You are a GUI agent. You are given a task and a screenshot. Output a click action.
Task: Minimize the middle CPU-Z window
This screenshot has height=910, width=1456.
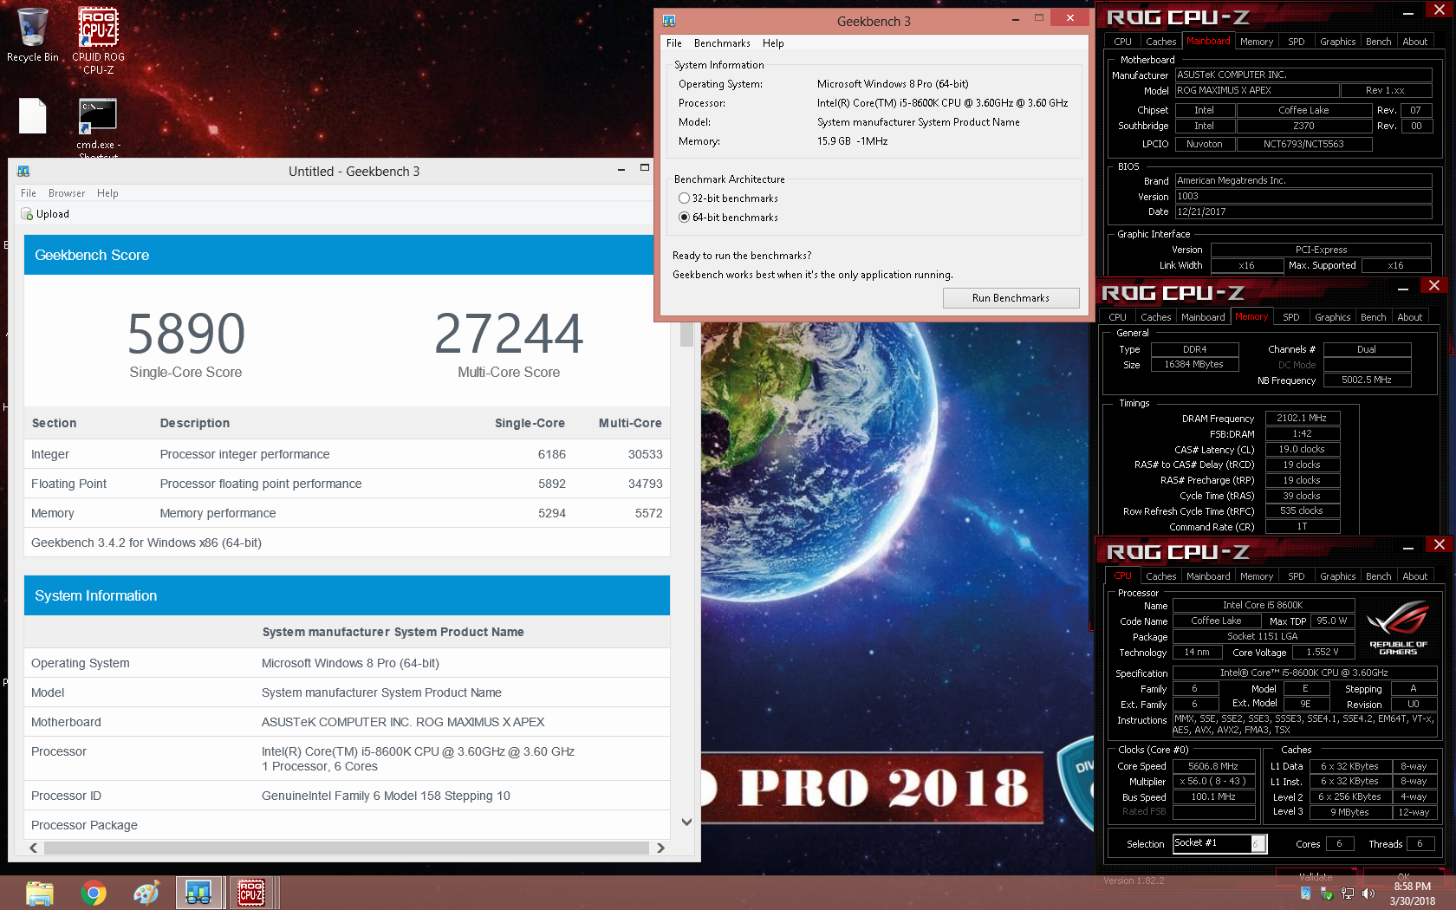click(1403, 287)
